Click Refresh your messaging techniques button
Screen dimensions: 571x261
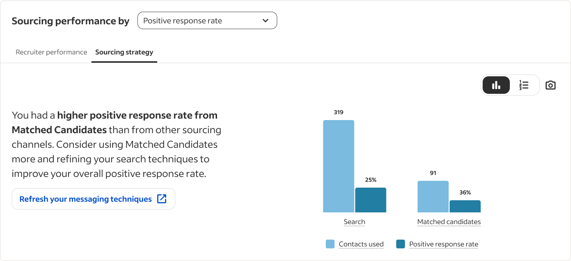tap(93, 199)
